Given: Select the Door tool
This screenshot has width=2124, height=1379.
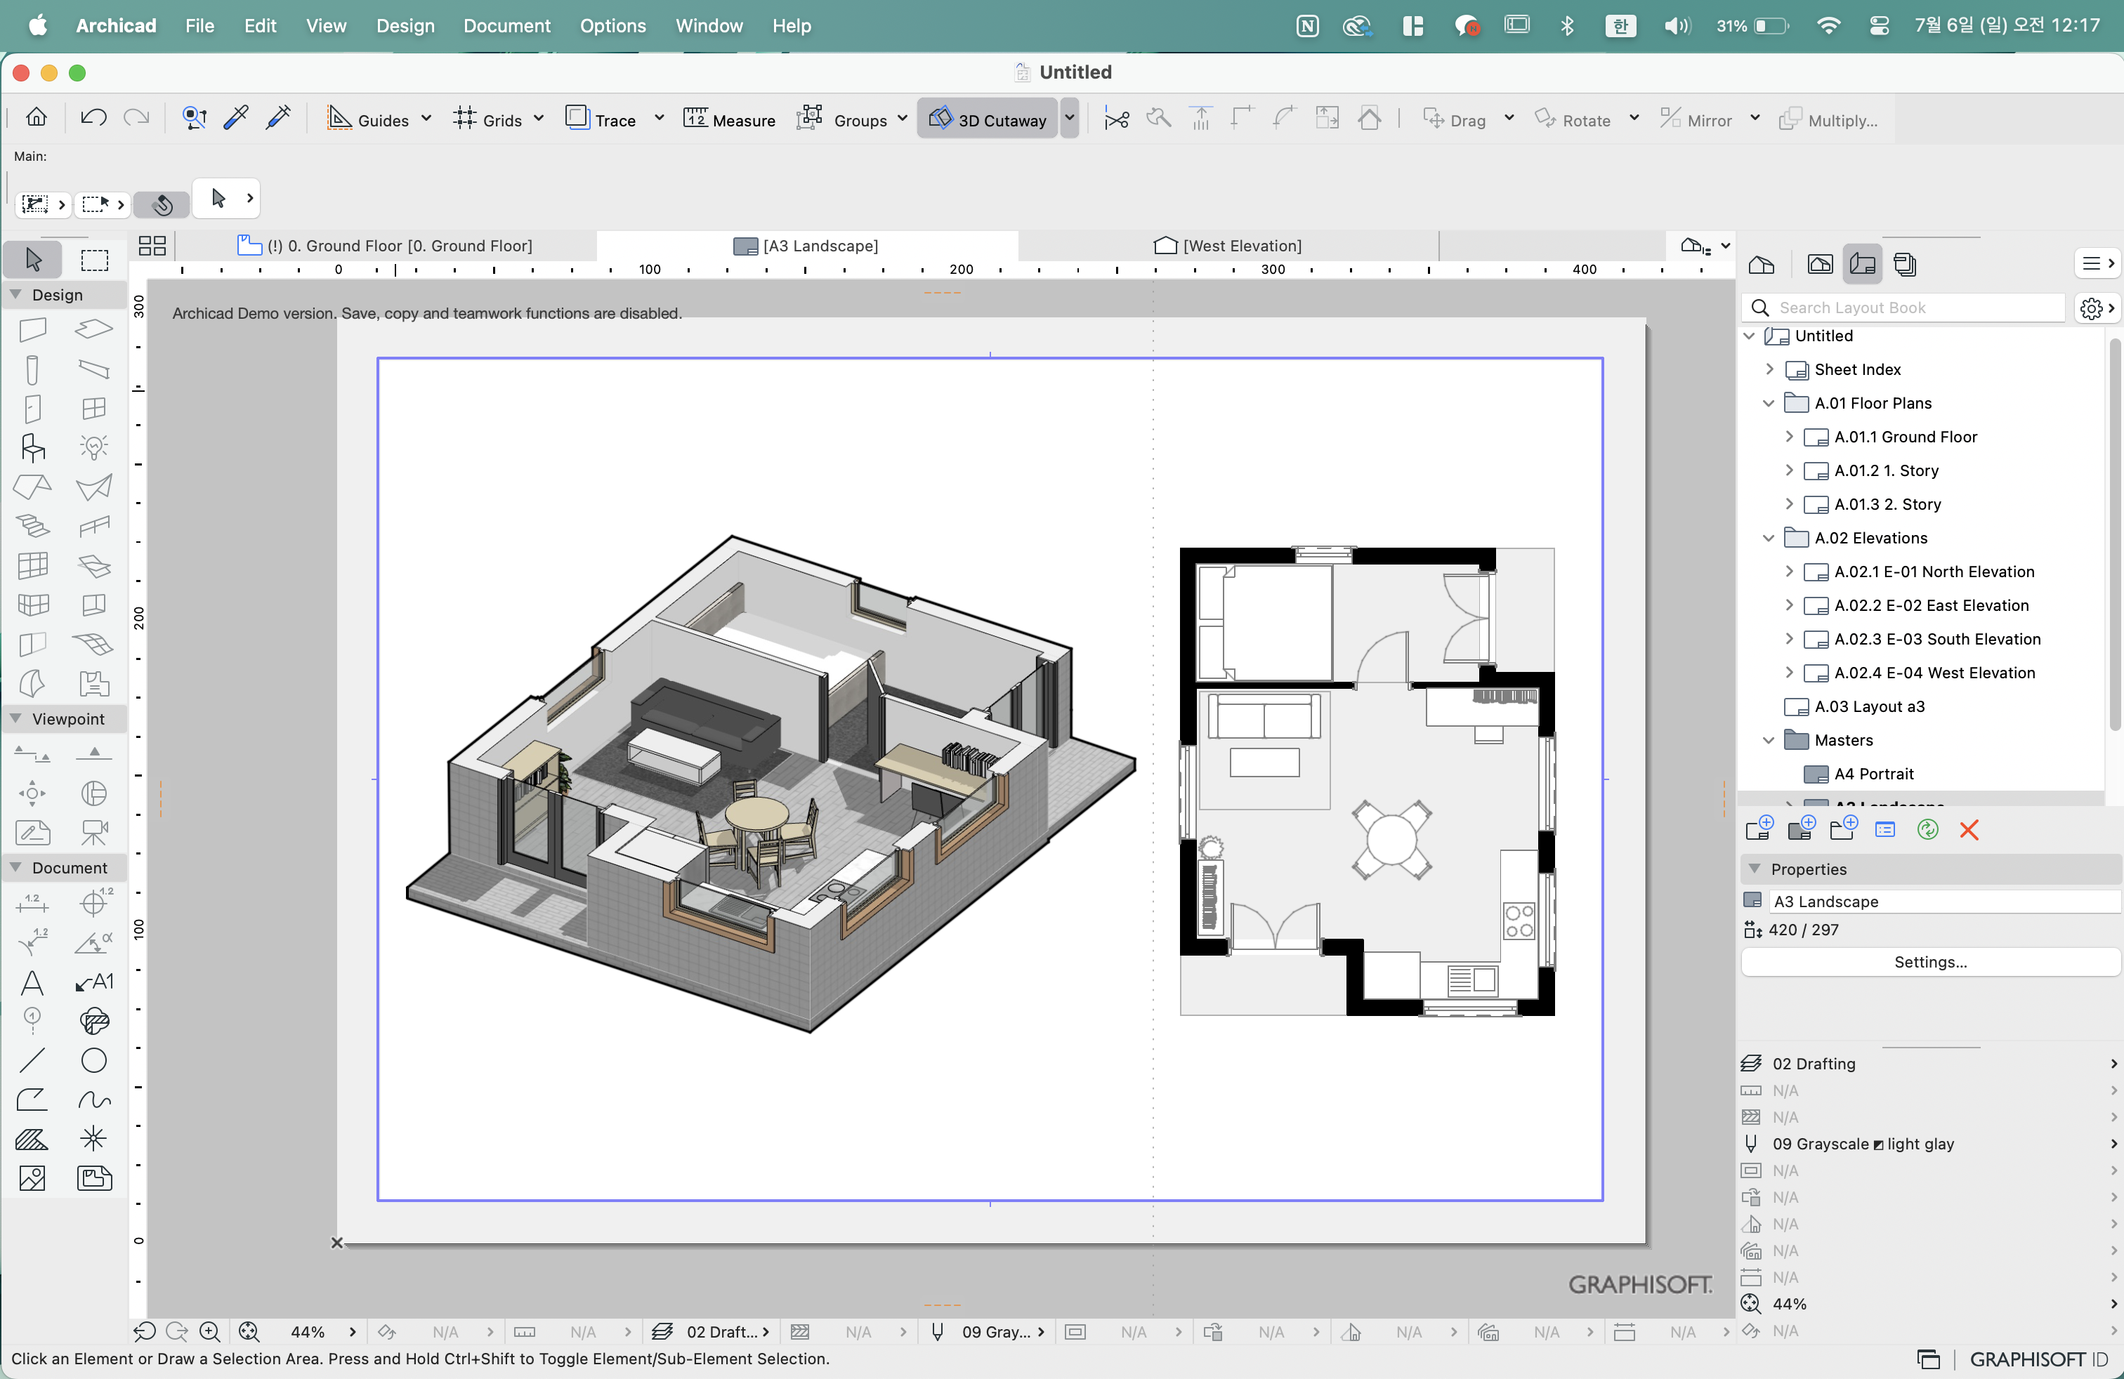Looking at the screenshot, I should click(33, 409).
